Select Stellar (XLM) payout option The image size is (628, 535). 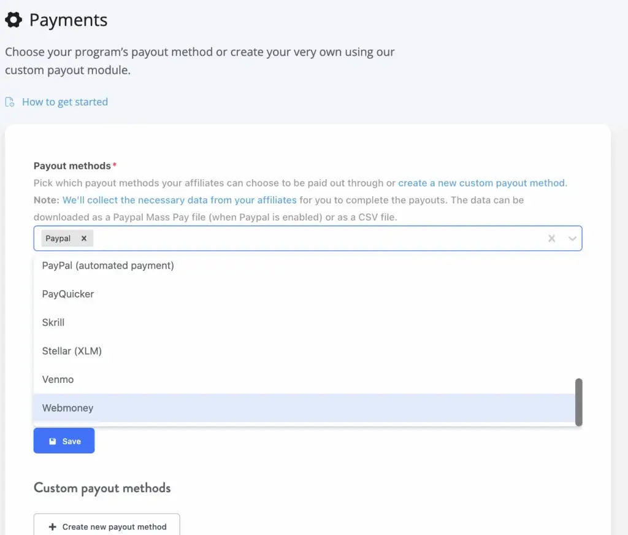[x=71, y=351]
